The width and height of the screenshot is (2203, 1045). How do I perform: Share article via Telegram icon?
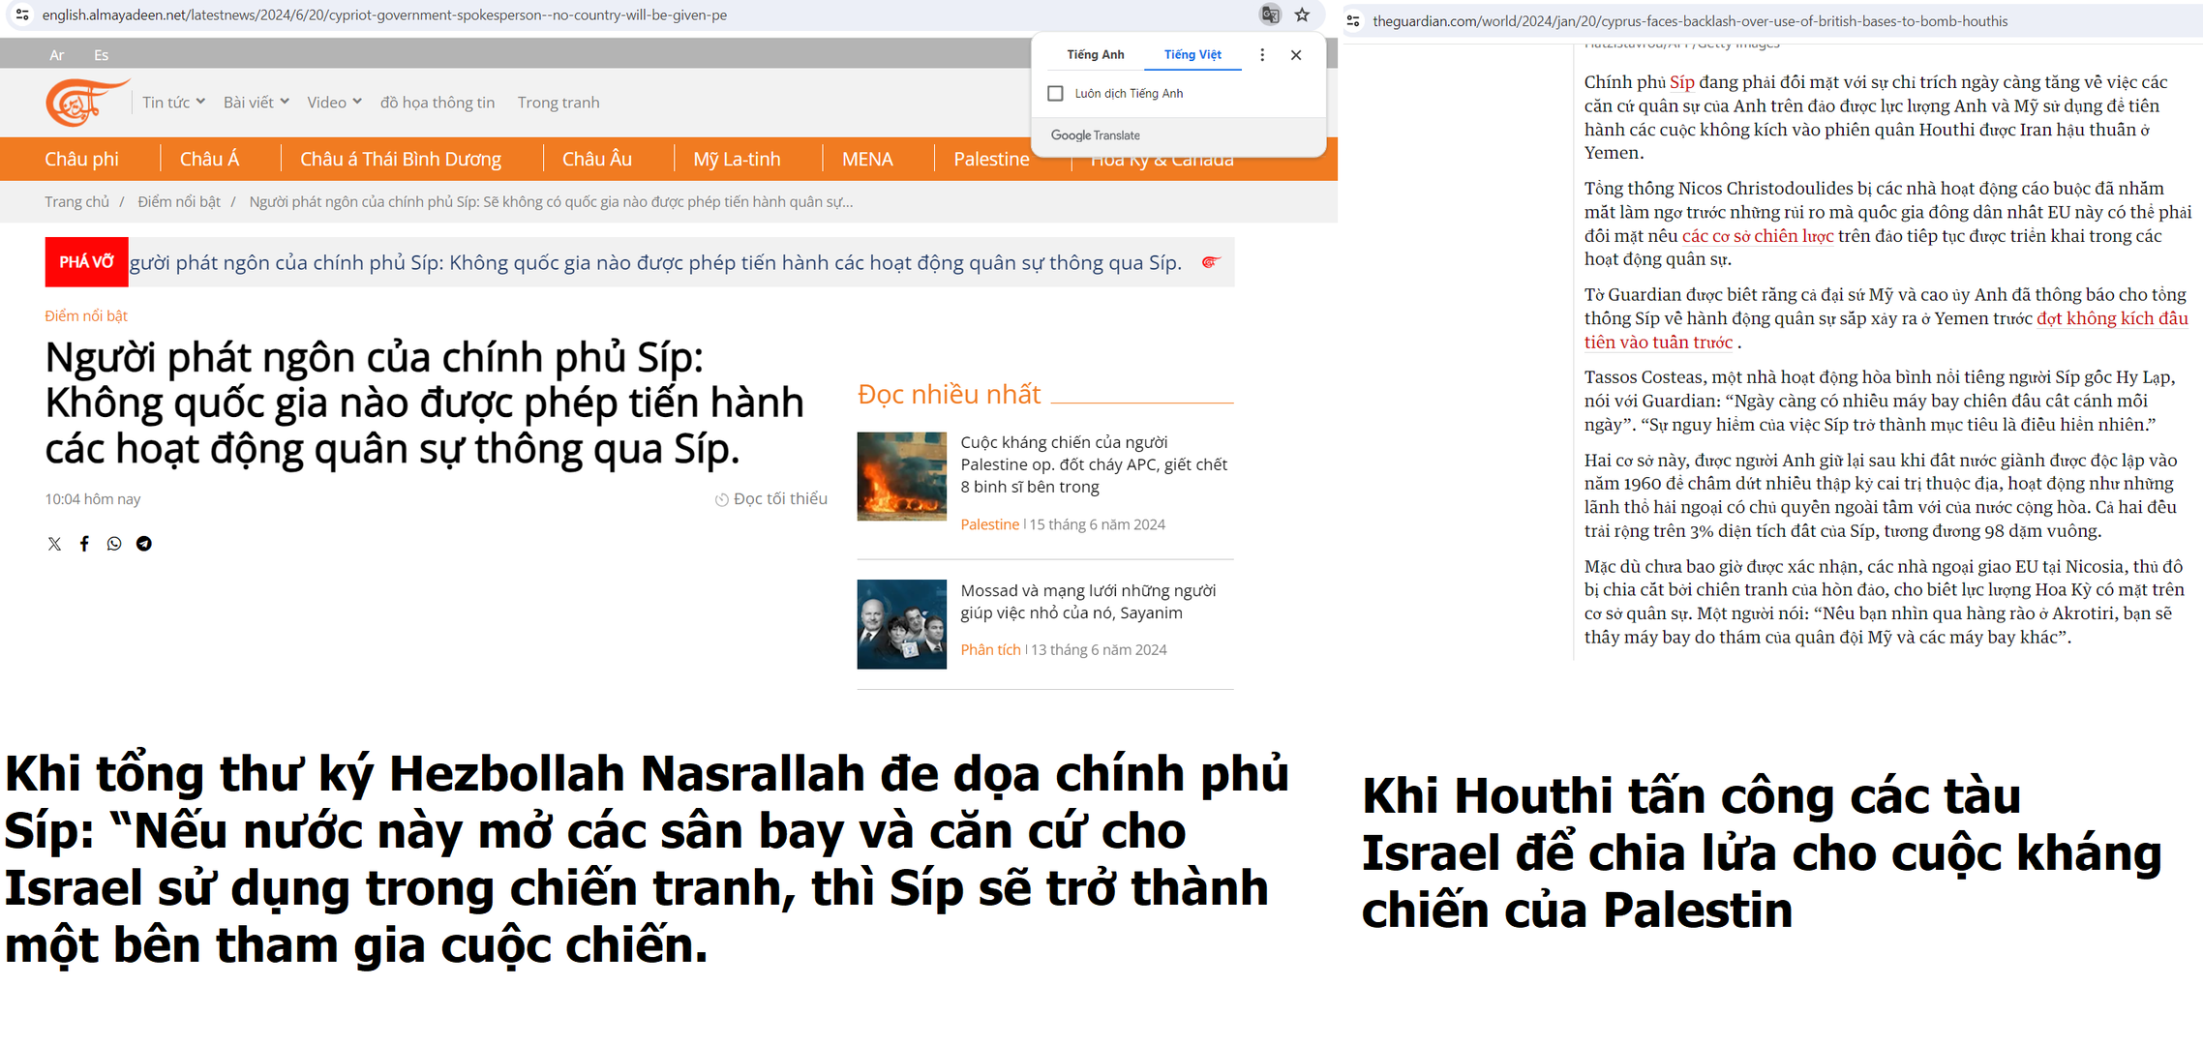pos(144,544)
